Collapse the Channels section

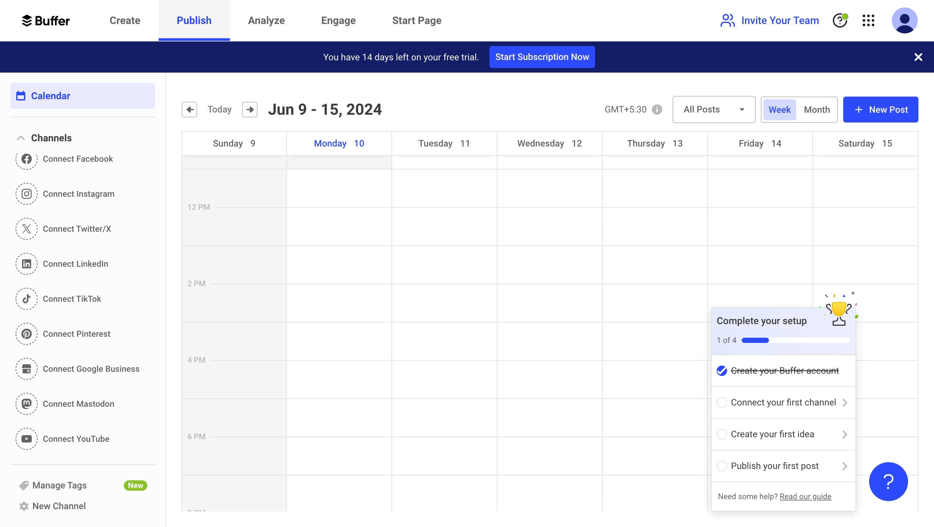point(21,138)
